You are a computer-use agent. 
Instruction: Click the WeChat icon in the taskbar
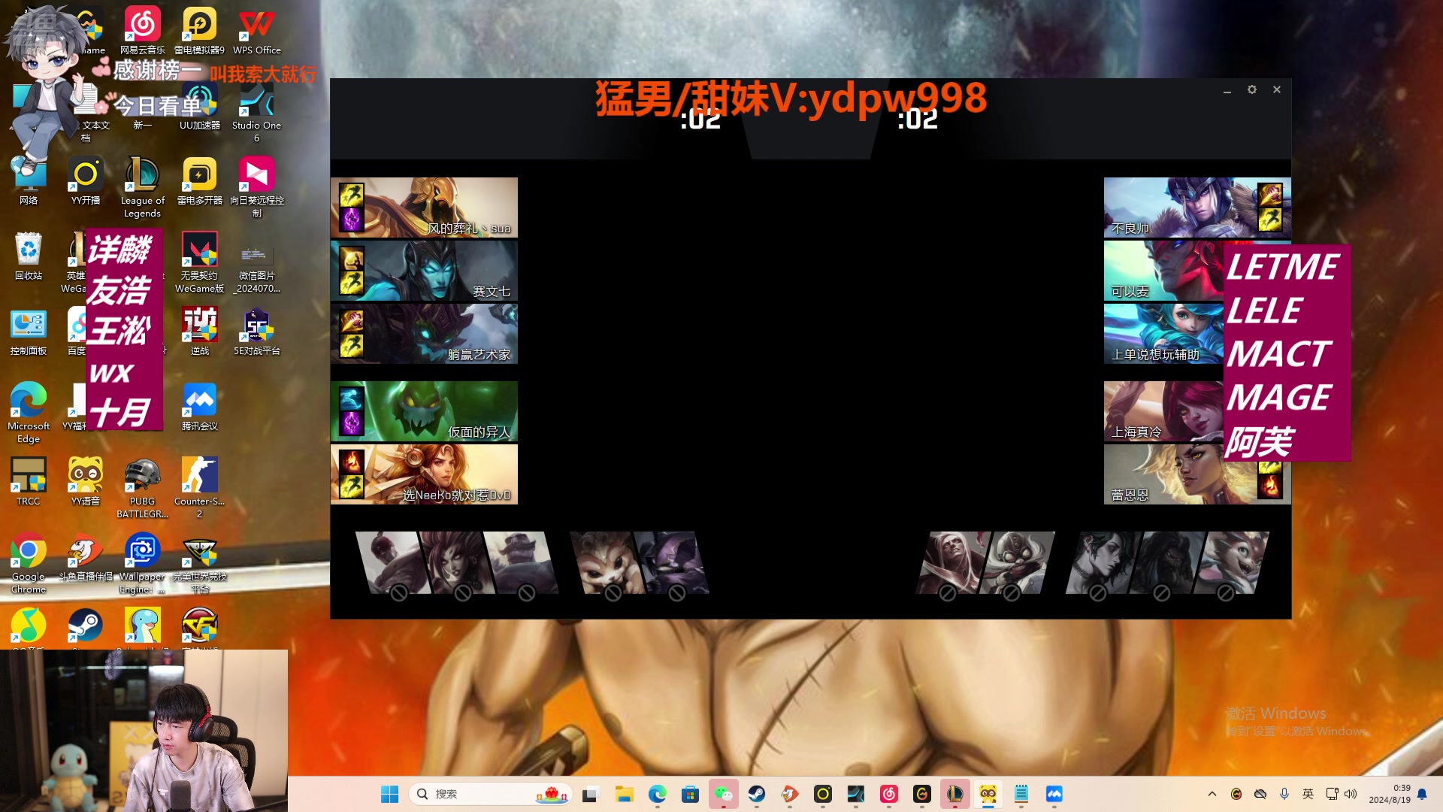pyautogui.click(x=724, y=794)
